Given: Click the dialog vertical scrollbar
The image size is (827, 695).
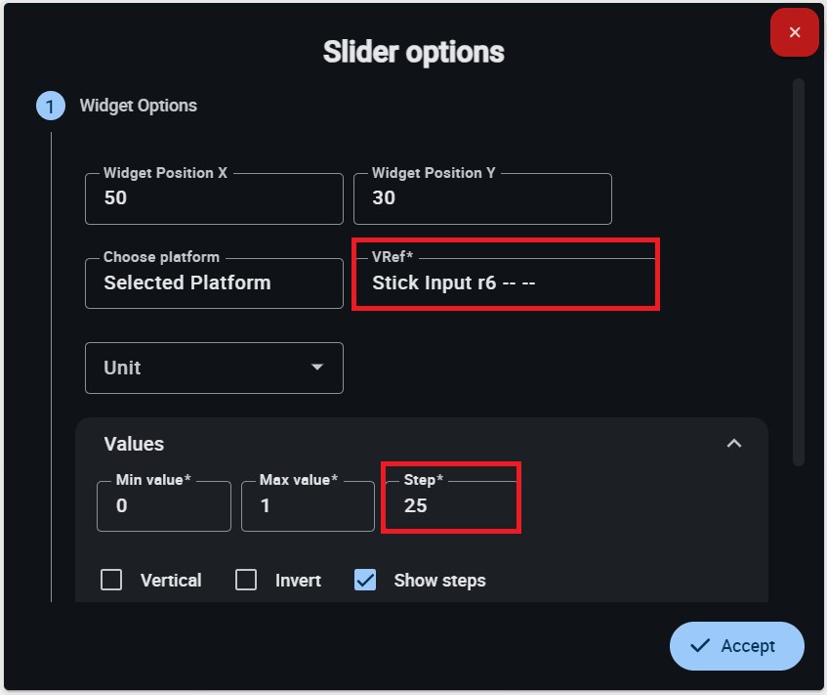Looking at the screenshot, I should pos(799,272).
